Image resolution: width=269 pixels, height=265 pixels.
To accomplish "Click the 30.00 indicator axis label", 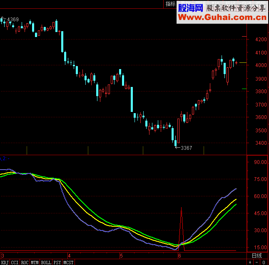I will point(260,230).
